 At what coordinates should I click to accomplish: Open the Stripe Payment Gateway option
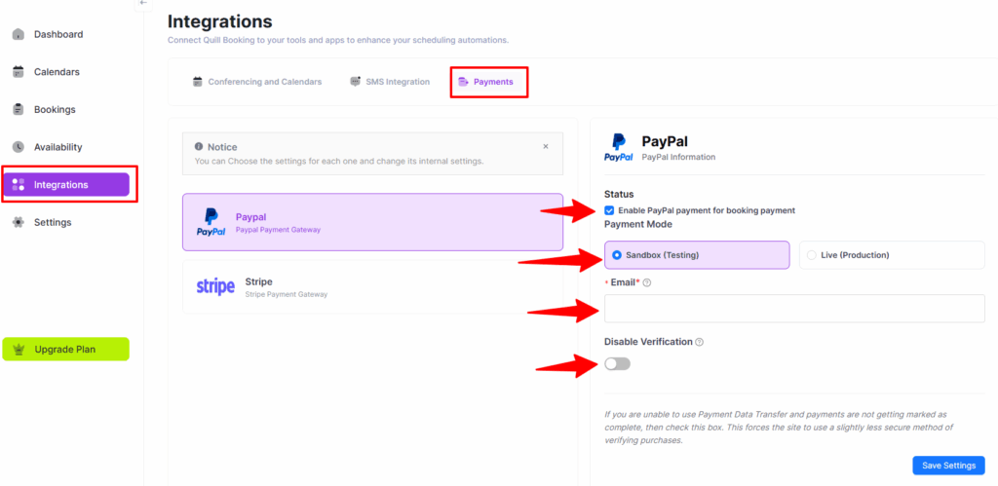pyautogui.click(x=372, y=286)
